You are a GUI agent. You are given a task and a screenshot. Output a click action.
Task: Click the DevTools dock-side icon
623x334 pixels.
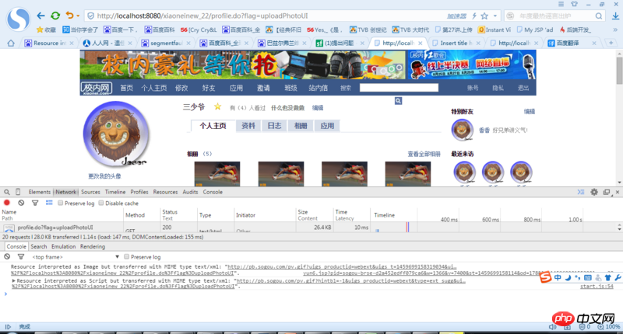coord(607,192)
